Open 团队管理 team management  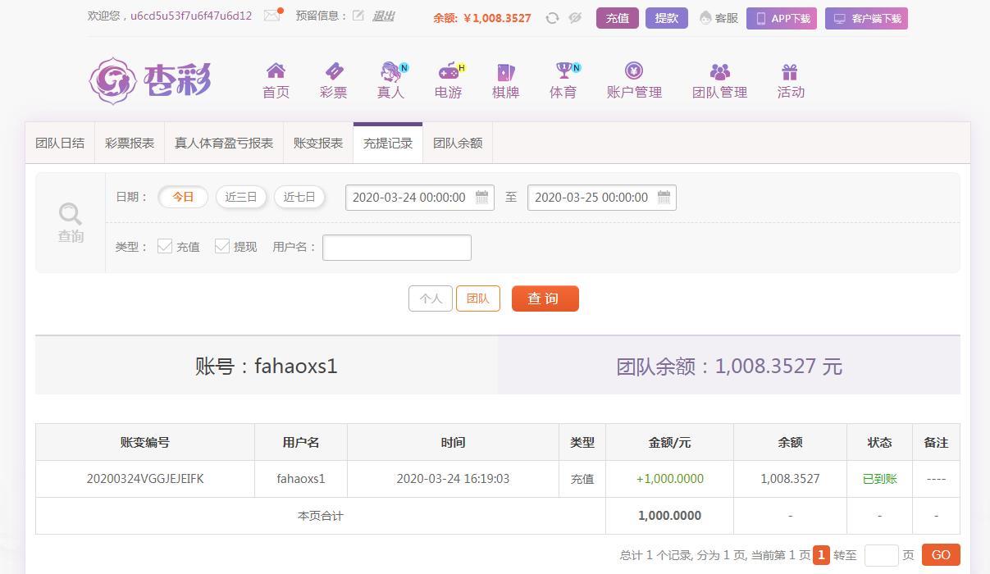719,80
